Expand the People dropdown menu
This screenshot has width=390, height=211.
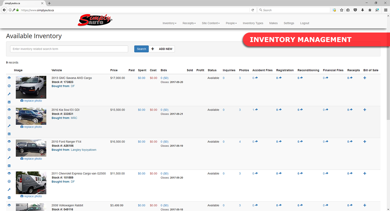click(231, 23)
